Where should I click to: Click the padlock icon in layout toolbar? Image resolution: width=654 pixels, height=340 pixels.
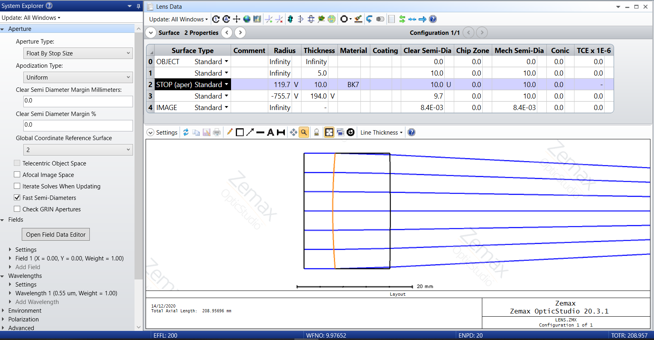(317, 132)
